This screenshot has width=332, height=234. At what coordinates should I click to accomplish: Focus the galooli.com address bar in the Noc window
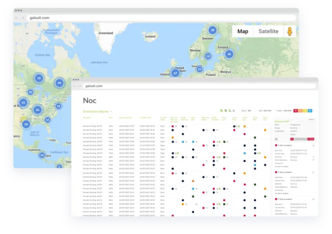pyautogui.click(x=199, y=86)
